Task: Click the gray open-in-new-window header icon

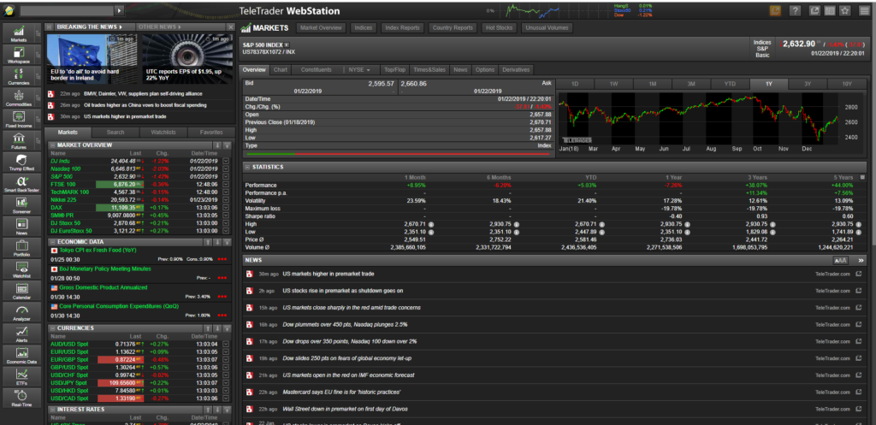Action: [x=815, y=10]
